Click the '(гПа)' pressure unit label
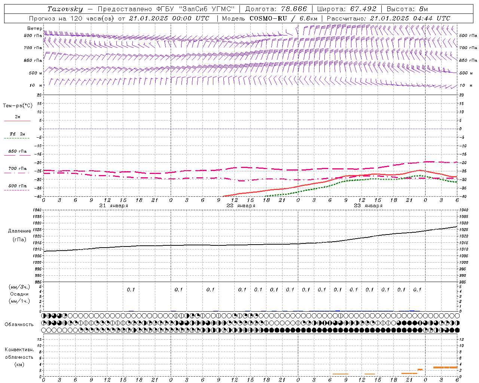 point(19,240)
